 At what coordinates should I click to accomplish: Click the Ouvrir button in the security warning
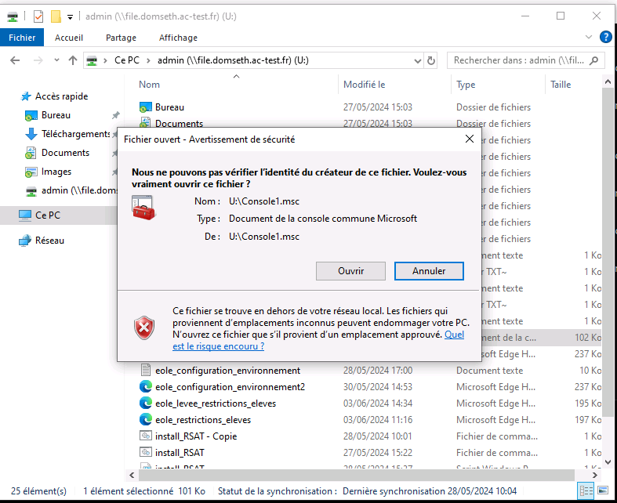tap(350, 271)
